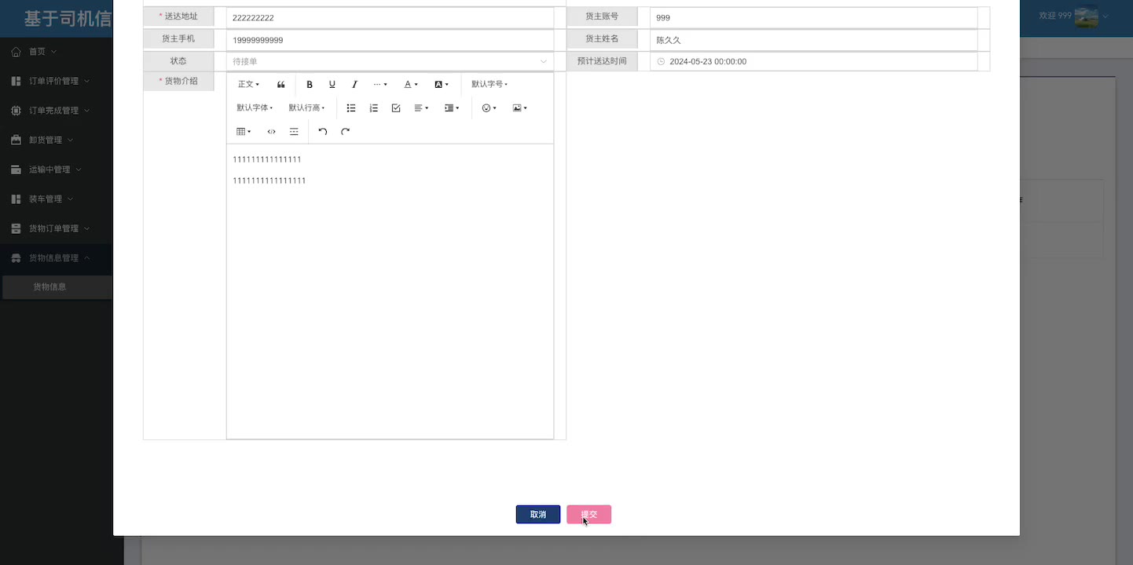Click the 货物订单管理 sidebar icon

pos(16,228)
